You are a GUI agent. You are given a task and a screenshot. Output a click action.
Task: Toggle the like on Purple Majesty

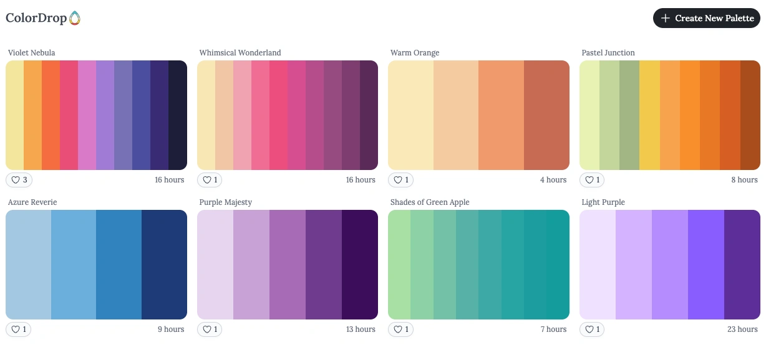tap(210, 329)
